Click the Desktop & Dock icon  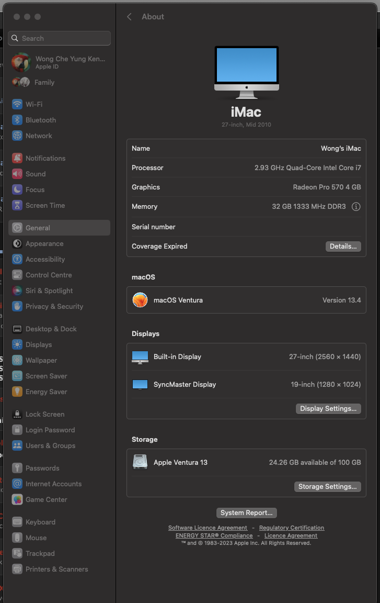pos(17,329)
